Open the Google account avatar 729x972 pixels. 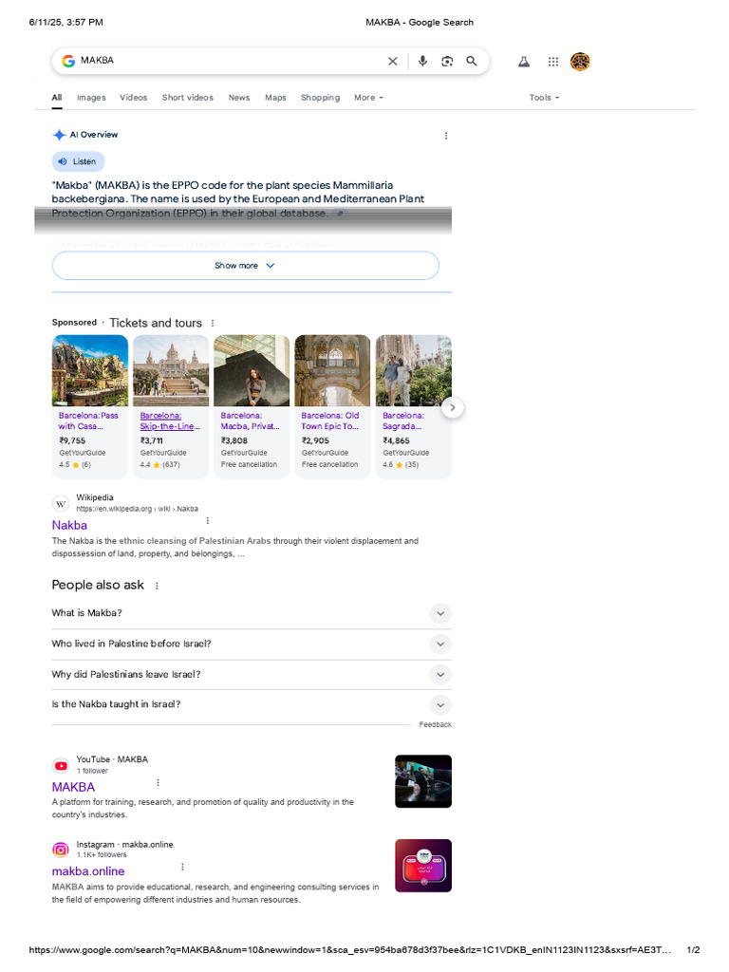point(580,62)
